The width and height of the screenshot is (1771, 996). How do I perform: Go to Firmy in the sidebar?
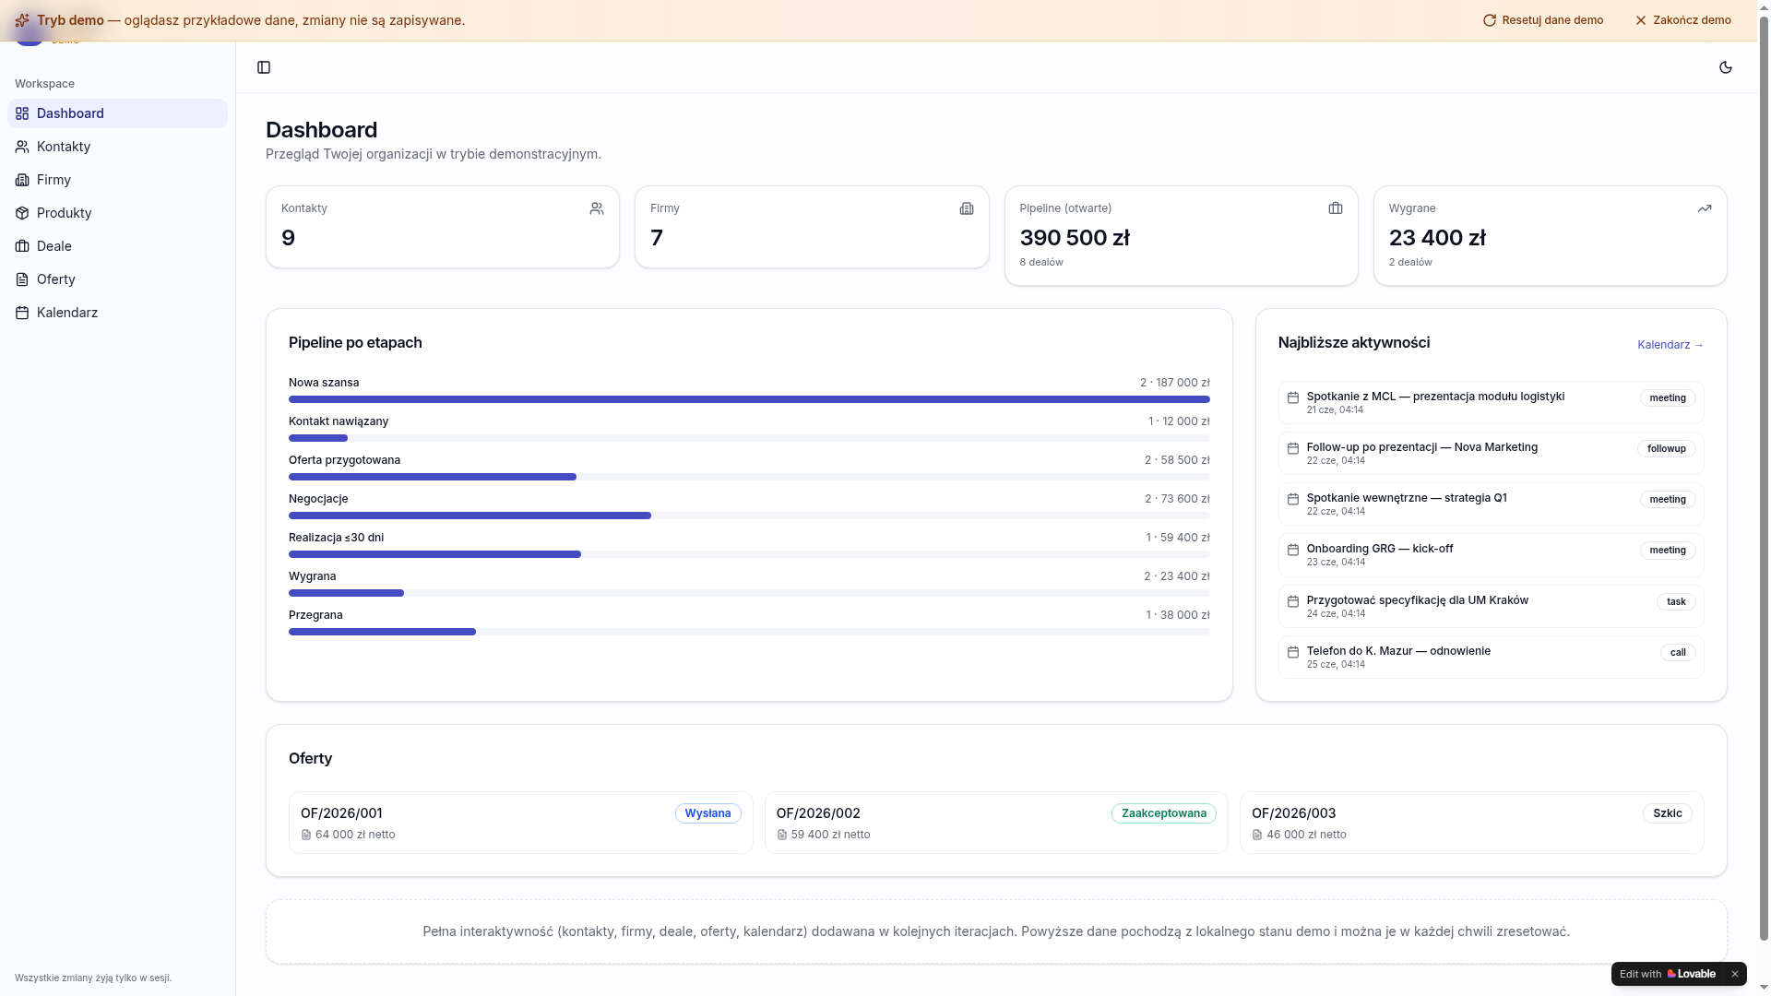coord(117,180)
